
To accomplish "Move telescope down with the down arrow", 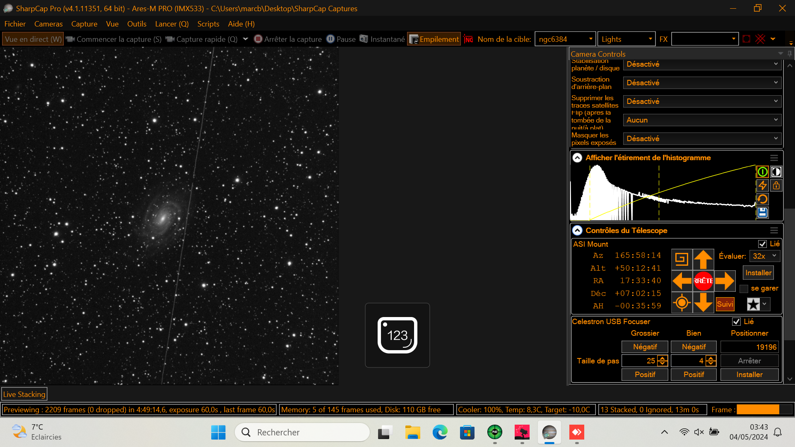I will pos(703,303).
